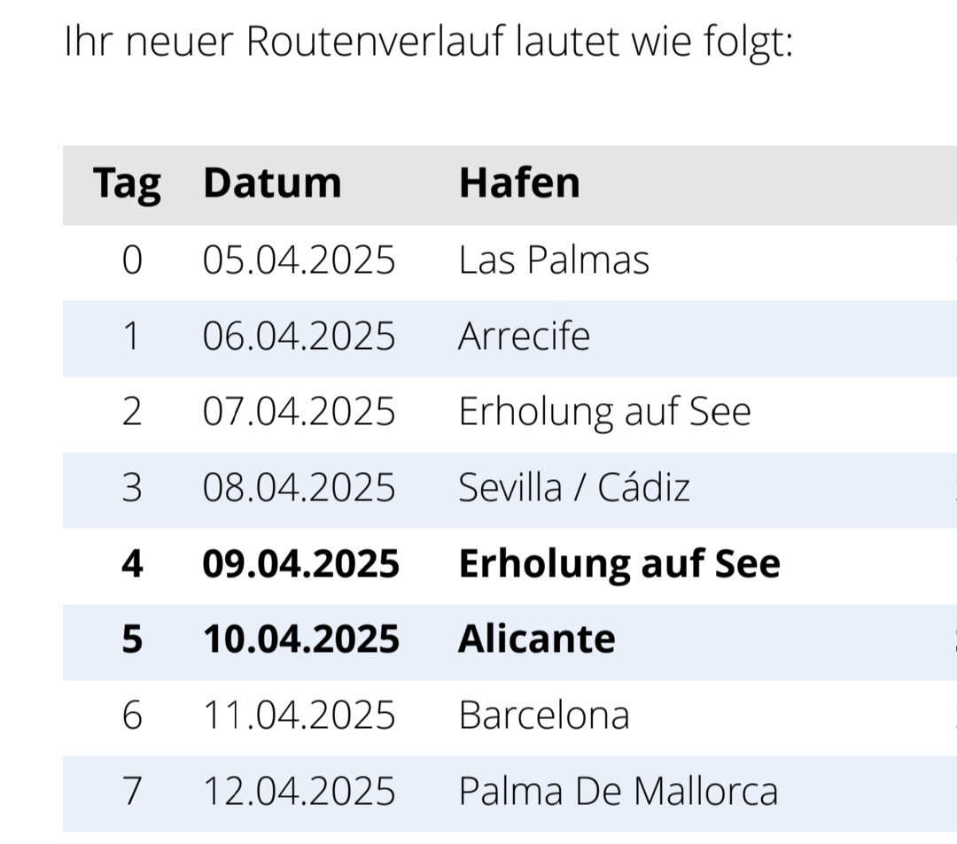The width and height of the screenshot is (957, 844).
Task: Select the date 12.04.2025
Action: coord(299,792)
